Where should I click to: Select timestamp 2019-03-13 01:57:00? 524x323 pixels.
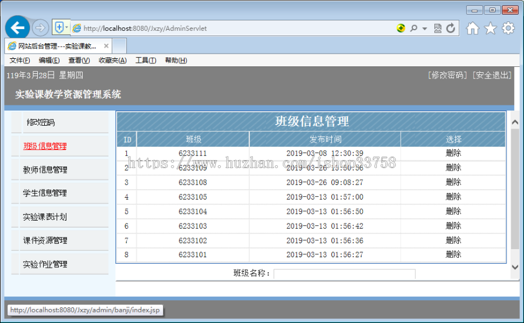pos(325,197)
